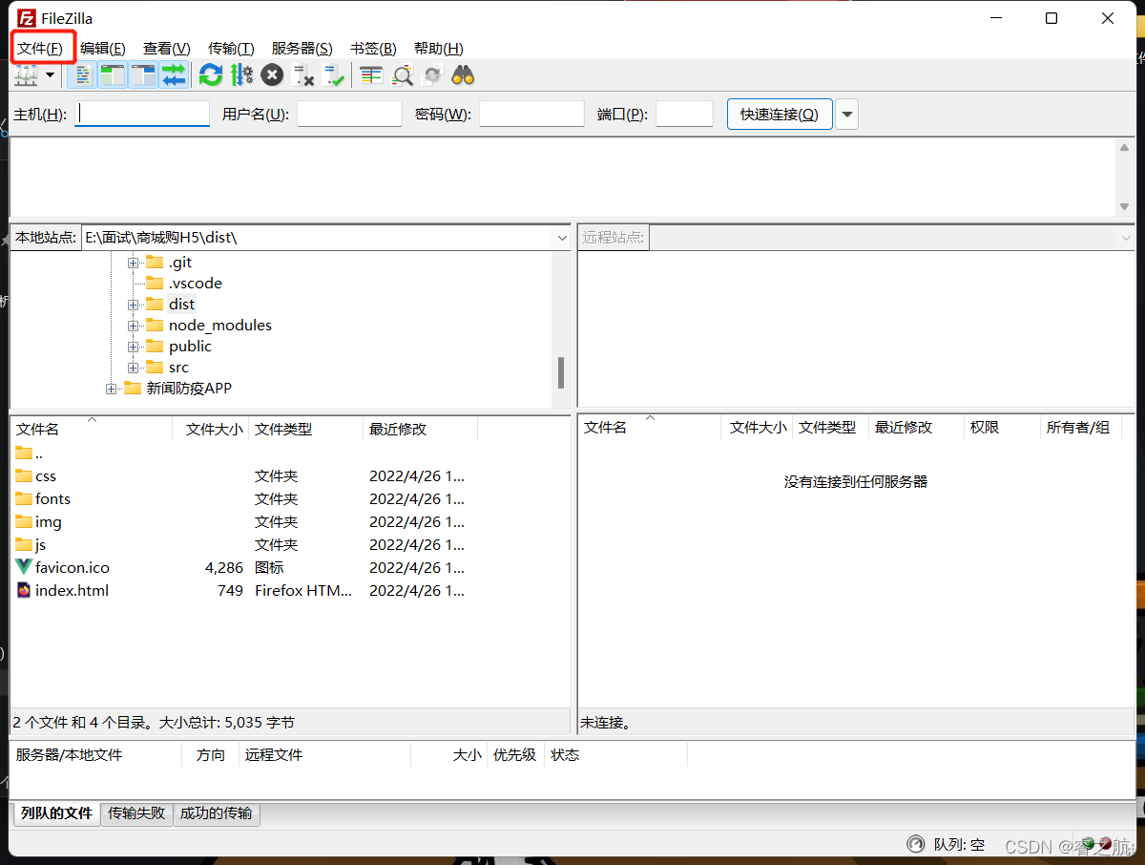Select the fonts folder in file list
Viewport: 1145px width, 865px height.
(x=52, y=499)
